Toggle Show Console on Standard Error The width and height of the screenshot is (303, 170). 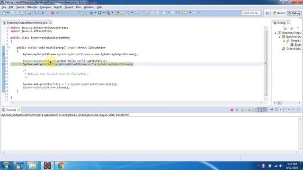264,110
